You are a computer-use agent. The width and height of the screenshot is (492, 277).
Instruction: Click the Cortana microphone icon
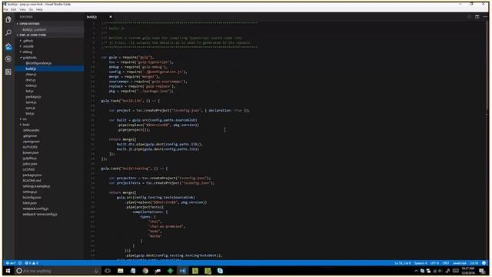click(x=96, y=271)
